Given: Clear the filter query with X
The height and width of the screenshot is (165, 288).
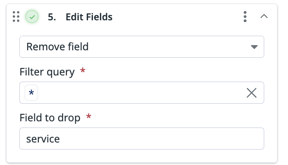Looking at the screenshot, I should point(251,93).
